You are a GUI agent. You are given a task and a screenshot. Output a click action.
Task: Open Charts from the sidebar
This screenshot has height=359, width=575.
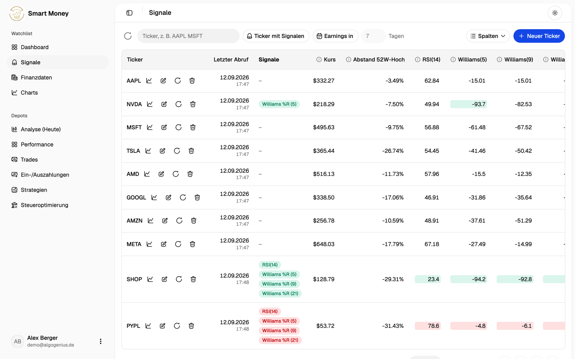click(x=57, y=93)
